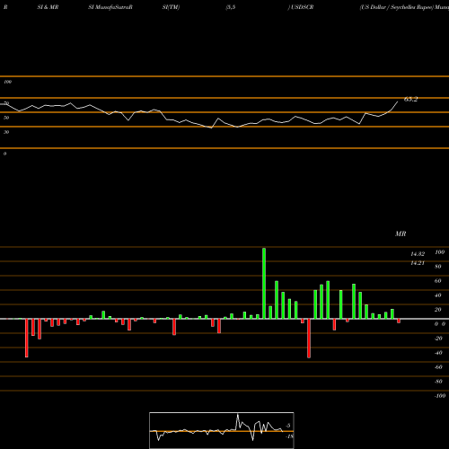449x449 pixels.
Task: Click the -60 axis label on MR panel
Action: coord(438,367)
